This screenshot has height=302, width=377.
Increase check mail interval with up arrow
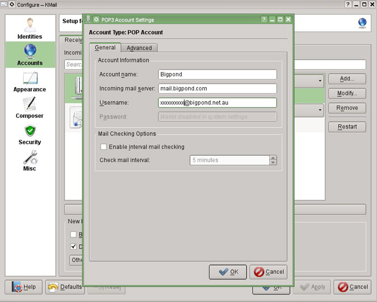pos(273,158)
